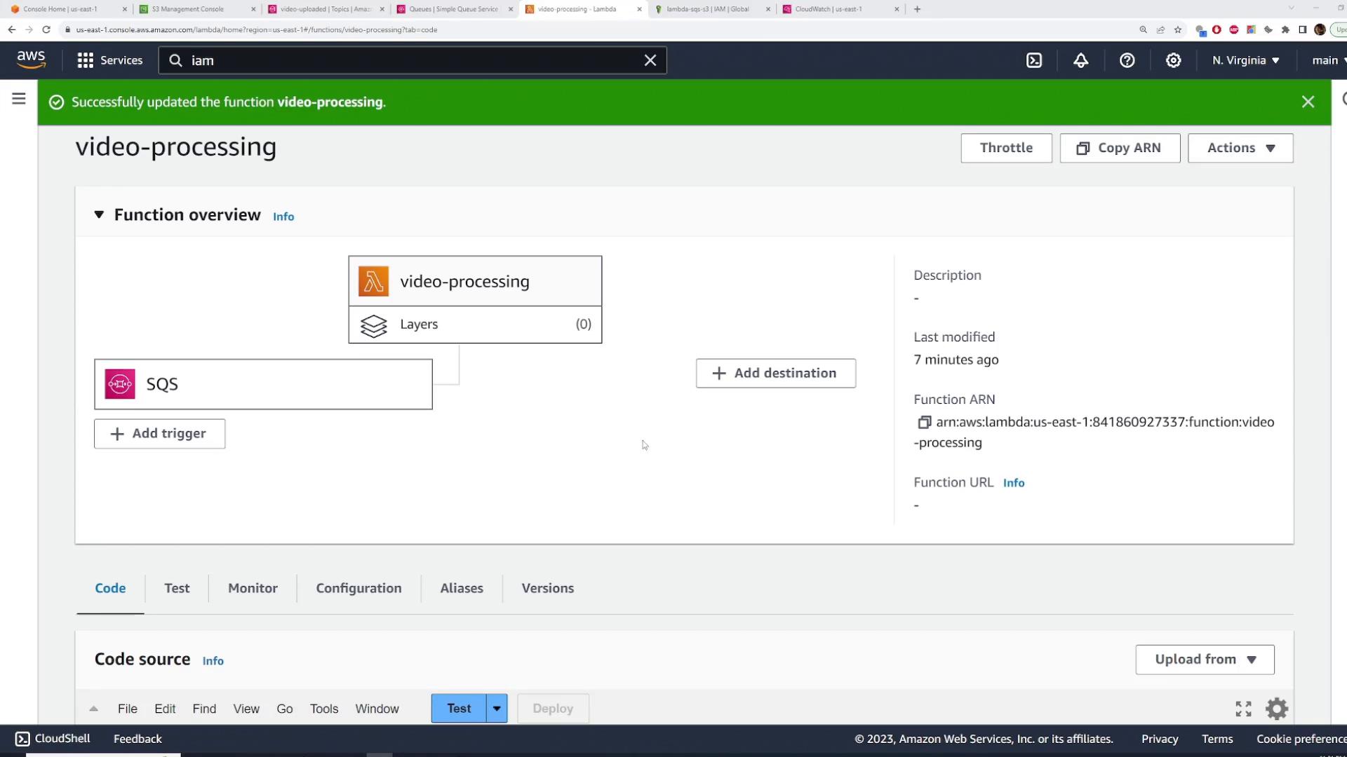Click the Copy ARN button
Image resolution: width=1347 pixels, height=757 pixels.
click(1120, 148)
